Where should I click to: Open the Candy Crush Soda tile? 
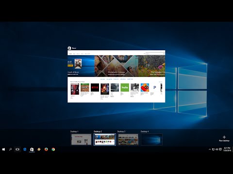(145, 87)
